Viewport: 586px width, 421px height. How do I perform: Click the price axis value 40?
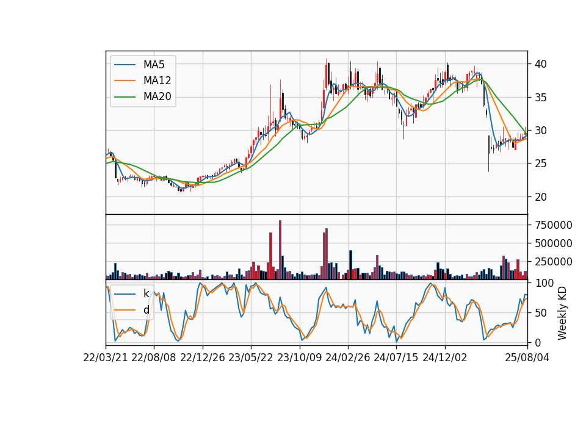[x=540, y=64]
